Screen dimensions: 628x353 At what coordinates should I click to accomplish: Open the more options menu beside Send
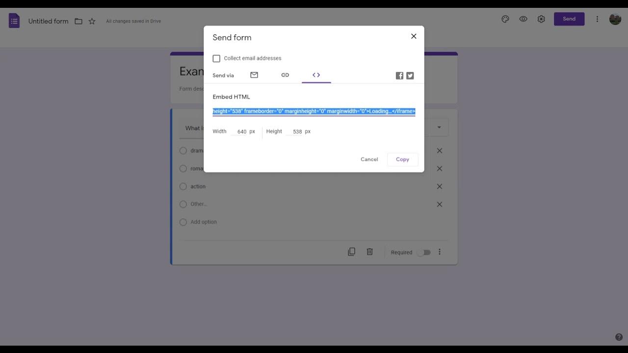[x=597, y=19]
